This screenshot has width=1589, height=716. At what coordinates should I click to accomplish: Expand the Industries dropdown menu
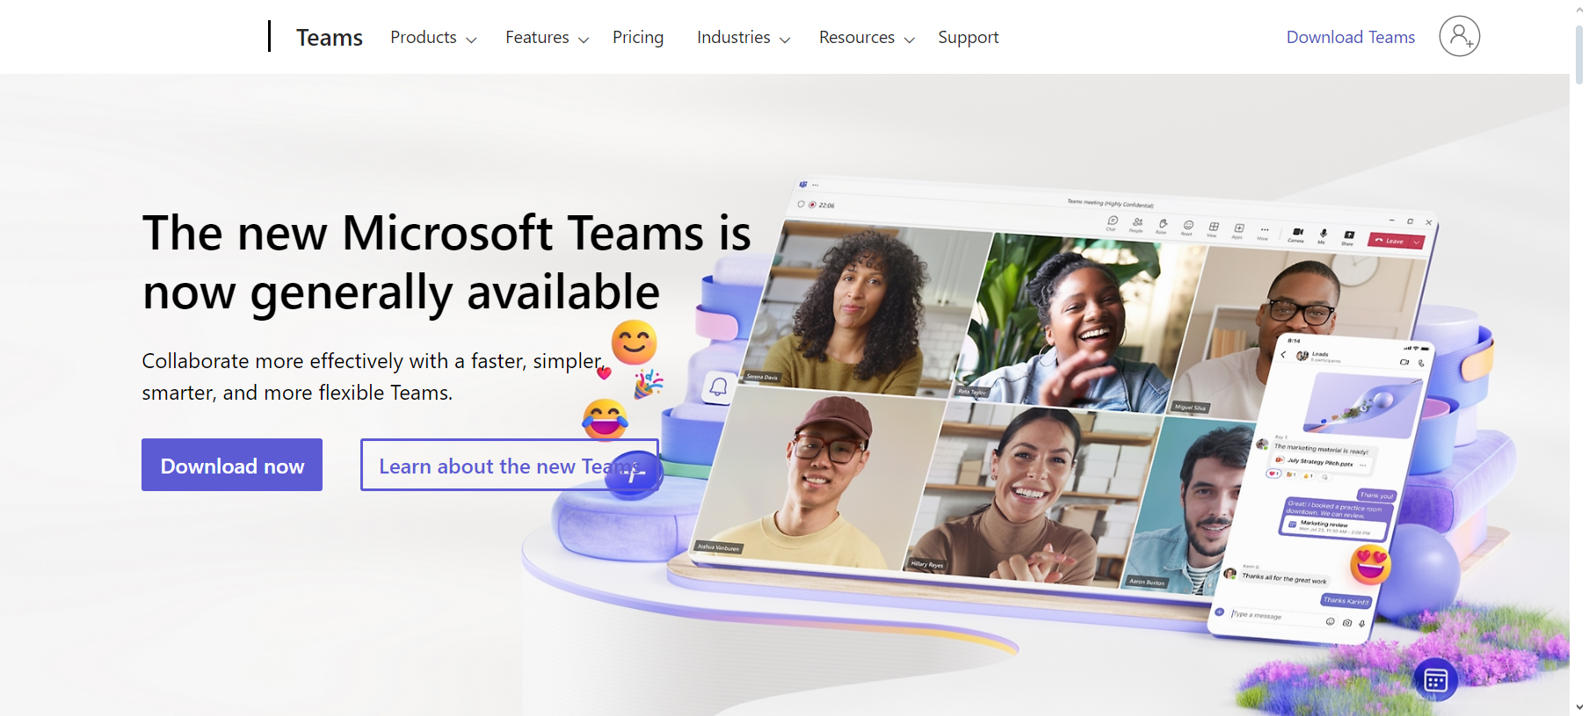point(744,38)
